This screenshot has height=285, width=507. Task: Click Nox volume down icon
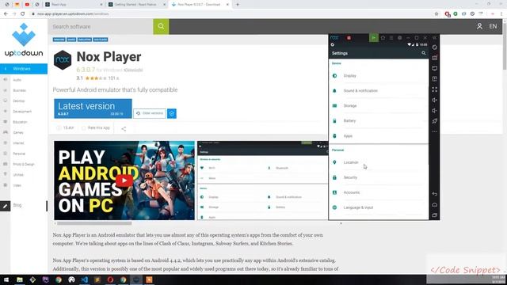(x=435, y=111)
